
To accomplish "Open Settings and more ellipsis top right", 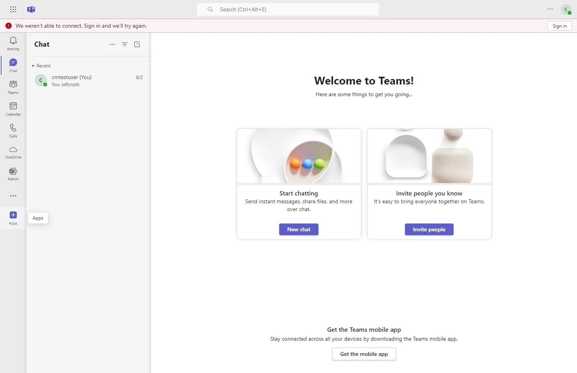I will (x=550, y=9).
